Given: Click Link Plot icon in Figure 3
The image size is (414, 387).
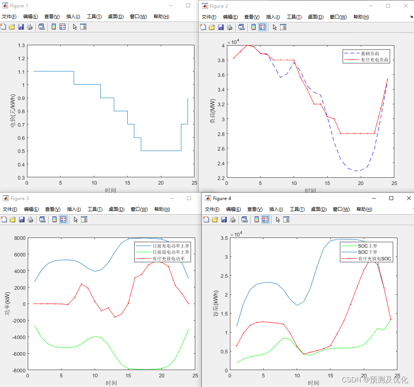Looking at the screenshot, I should click(x=42, y=219).
